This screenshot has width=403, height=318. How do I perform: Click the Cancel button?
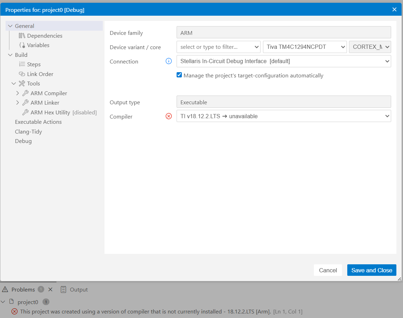pyautogui.click(x=328, y=270)
